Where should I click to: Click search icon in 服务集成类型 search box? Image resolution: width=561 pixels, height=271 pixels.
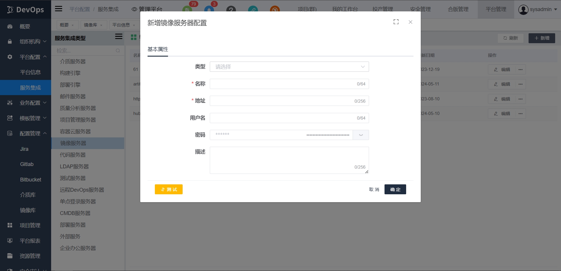click(x=118, y=50)
